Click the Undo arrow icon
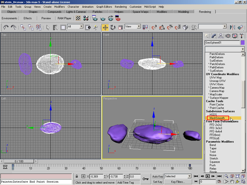The width and height of the screenshot is (247, 185). [6, 27]
